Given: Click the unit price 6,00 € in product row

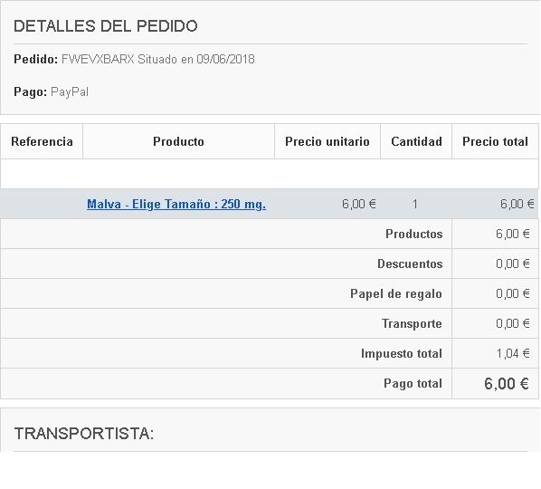Looking at the screenshot, I should click(x=359, y=204).
